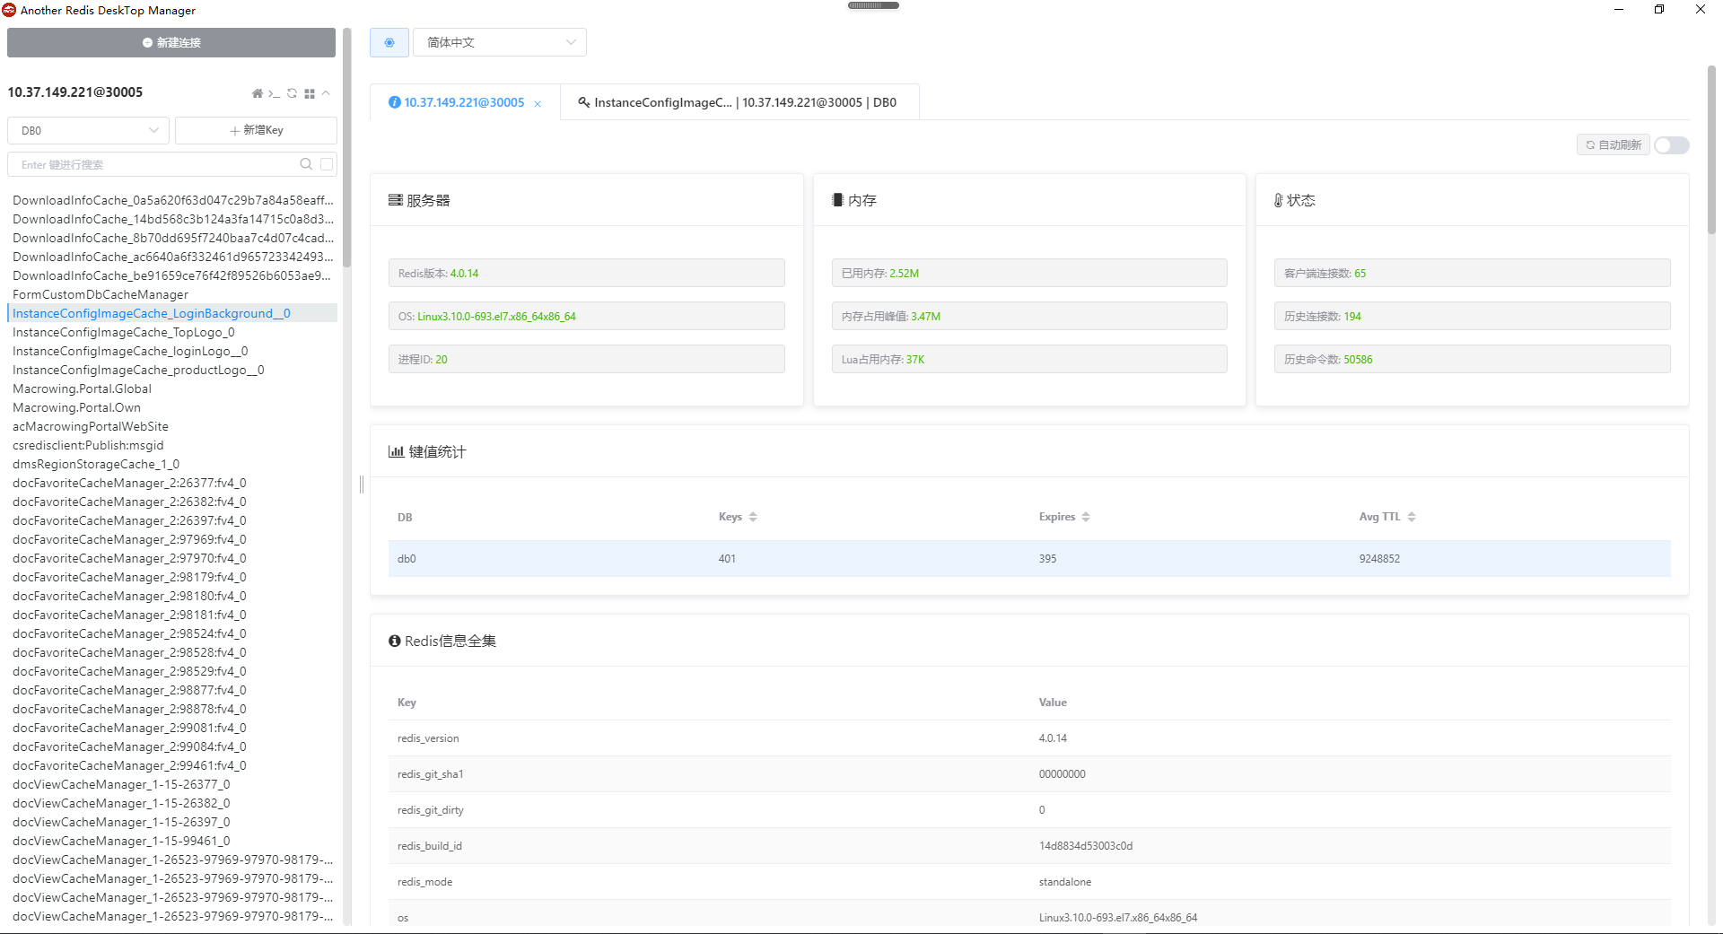Open key docFavoriteCacheManager_2:98181:fv4_0
This screenshot has width=1723, height=934.
(129, 615)
